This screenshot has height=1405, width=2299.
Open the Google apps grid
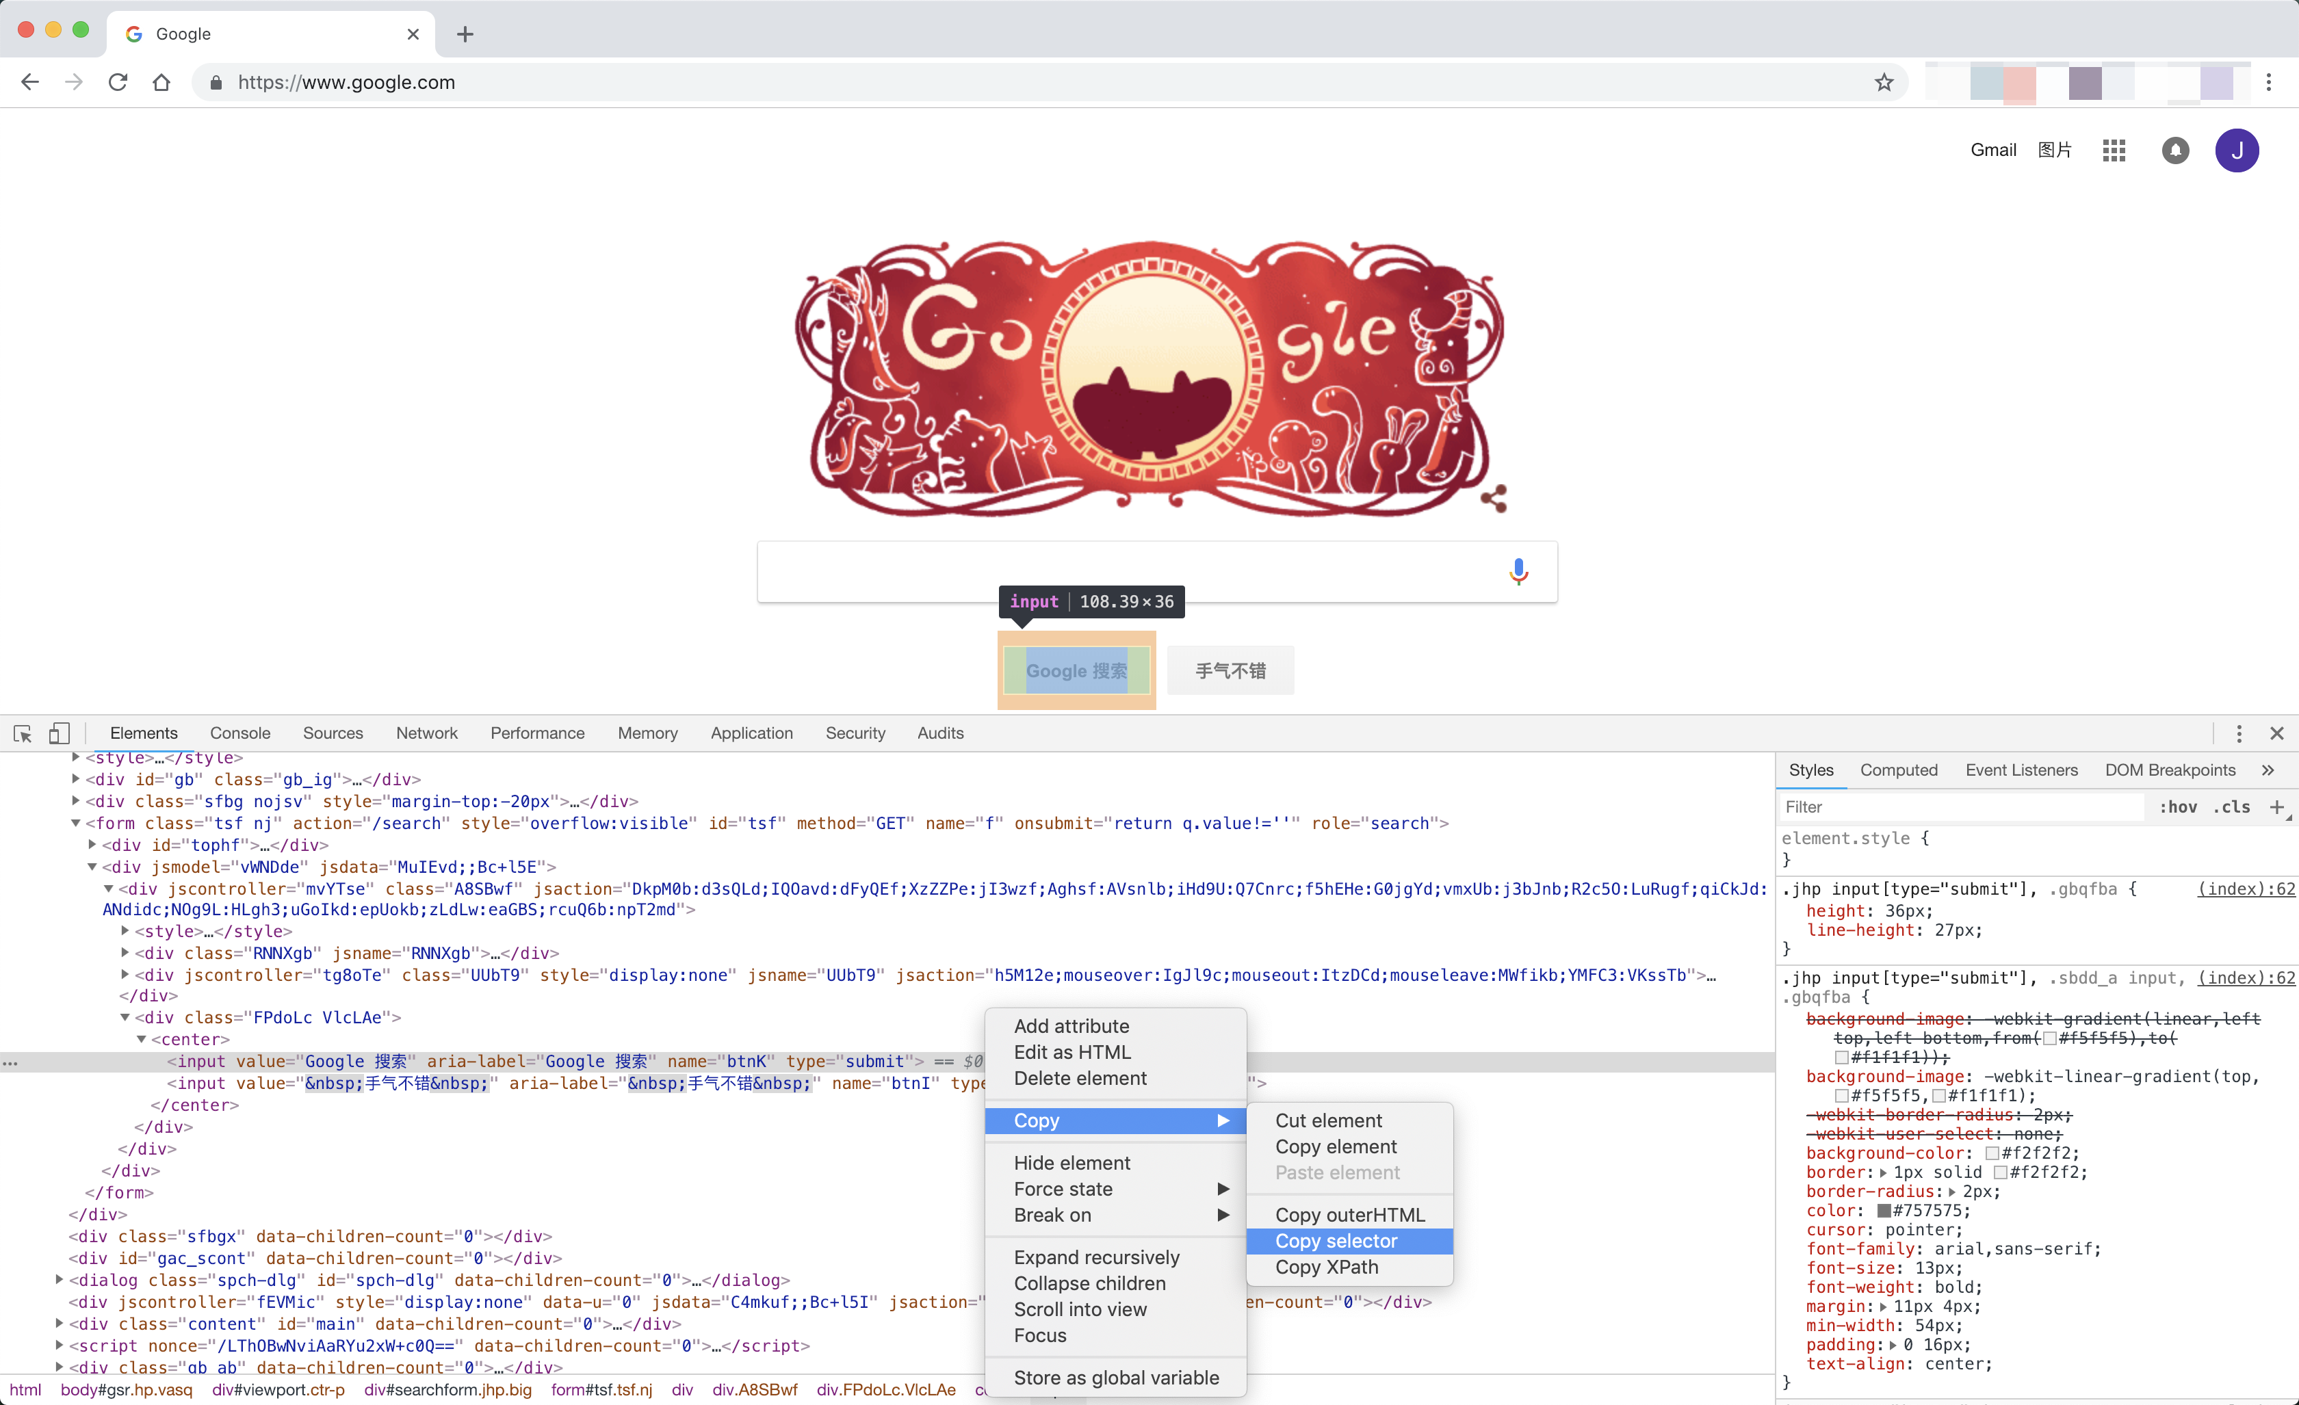tap(2114, 150)
